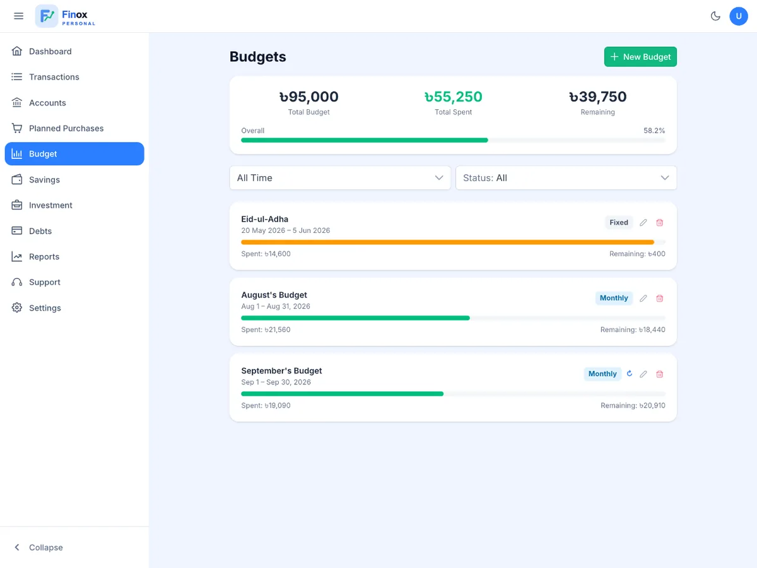Click Remaining: ৳400 text
757x568 pixels.
[637, 254]
